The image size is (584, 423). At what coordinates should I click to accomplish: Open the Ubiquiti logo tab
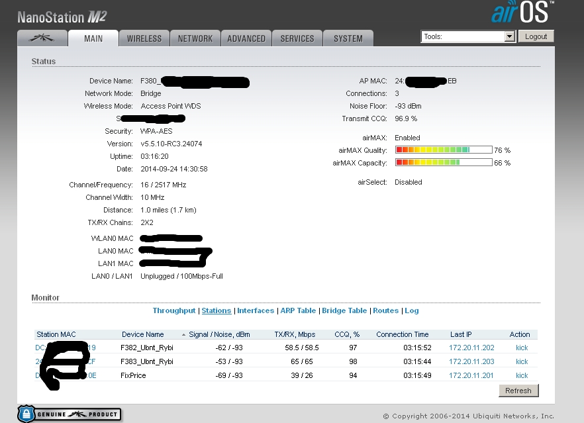click(41, 38)
